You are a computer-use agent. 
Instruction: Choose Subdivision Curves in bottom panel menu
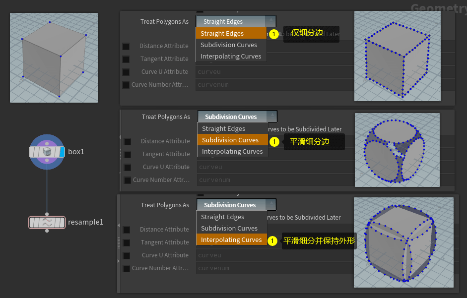click(232, 228)
